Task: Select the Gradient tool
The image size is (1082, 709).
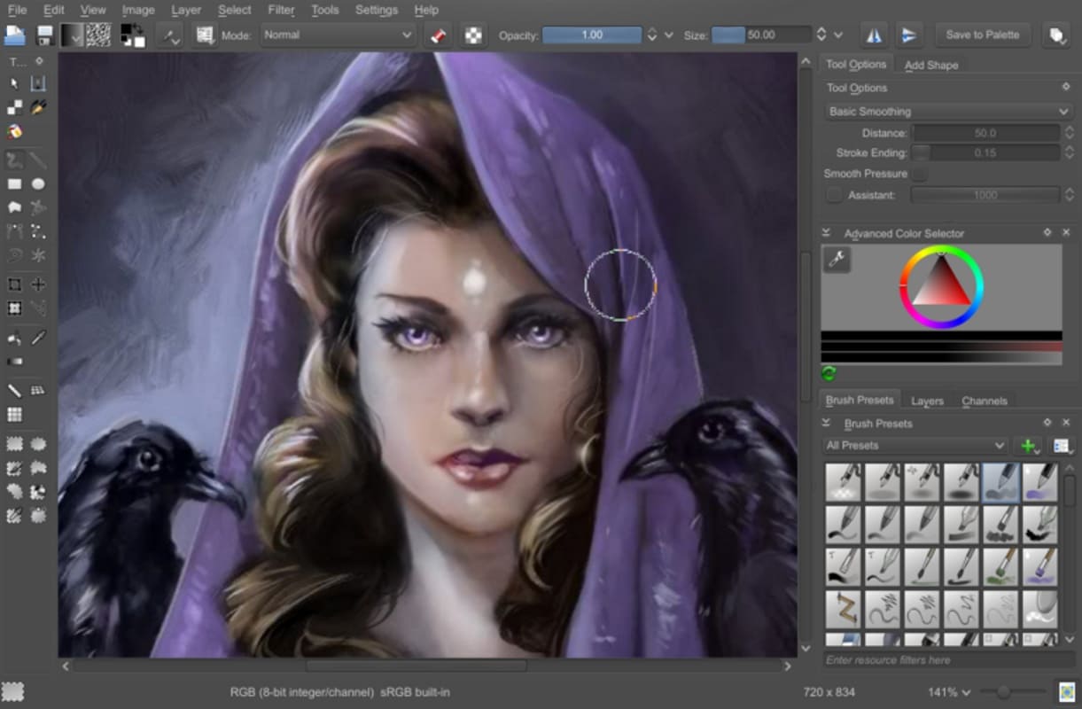Action: click(15, 360)
